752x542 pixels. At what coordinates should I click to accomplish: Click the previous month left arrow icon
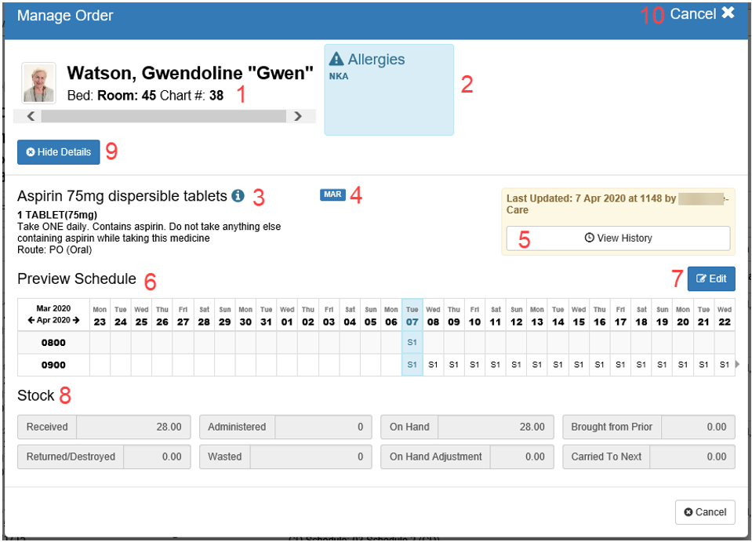(x=31, y=320)
